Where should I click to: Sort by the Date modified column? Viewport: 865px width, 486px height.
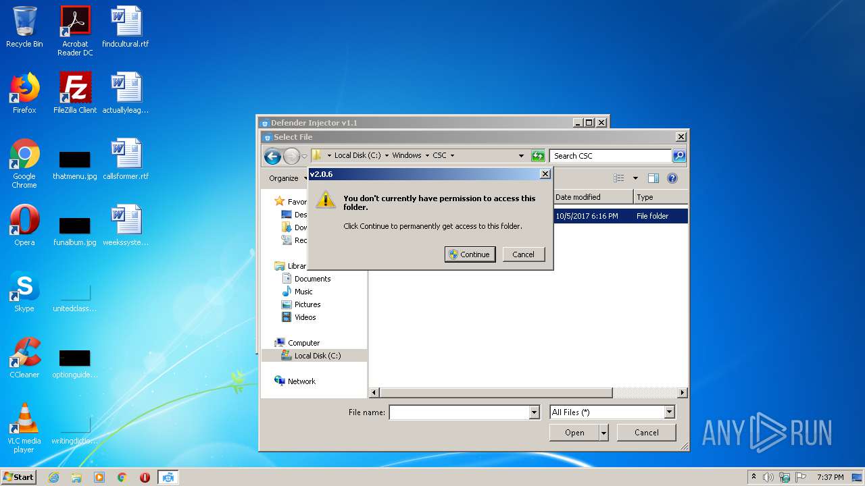[x=593, y=197]
